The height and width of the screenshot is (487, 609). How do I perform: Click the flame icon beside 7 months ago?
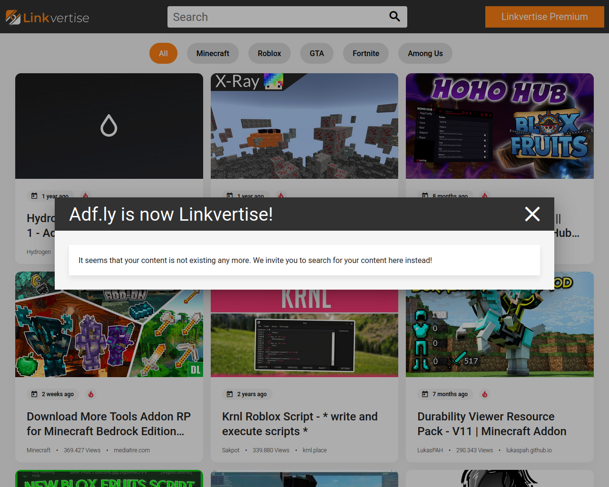pos(484,394)
